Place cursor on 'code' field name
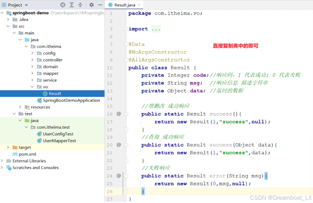 point(200,75)
